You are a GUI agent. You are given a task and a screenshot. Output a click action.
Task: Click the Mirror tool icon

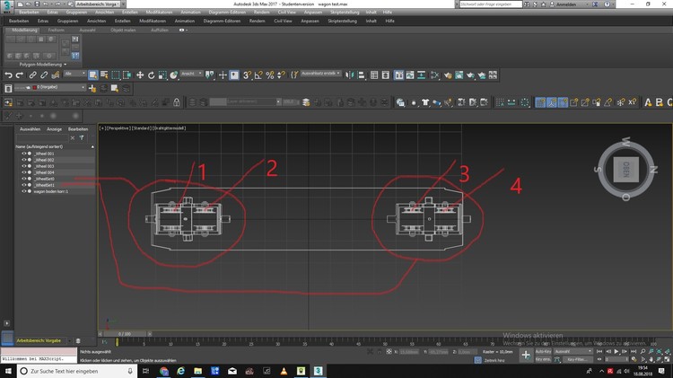(350, 75)
